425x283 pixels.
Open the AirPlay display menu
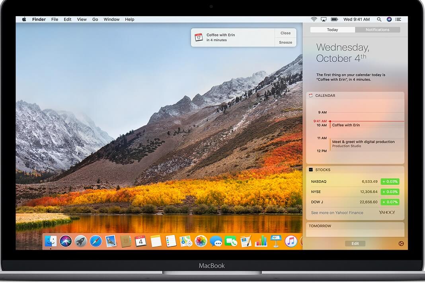324,19
